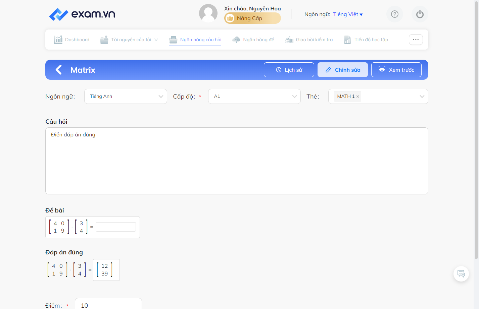Open the user avatar profile picture
The width and height of the screenshot is (479, 309).
208,13
